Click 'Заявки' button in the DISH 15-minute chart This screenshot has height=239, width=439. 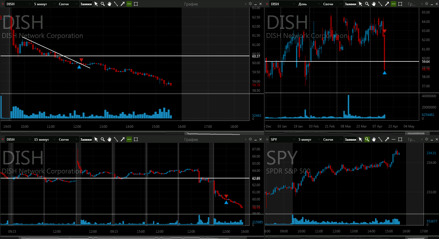[86, 139]
